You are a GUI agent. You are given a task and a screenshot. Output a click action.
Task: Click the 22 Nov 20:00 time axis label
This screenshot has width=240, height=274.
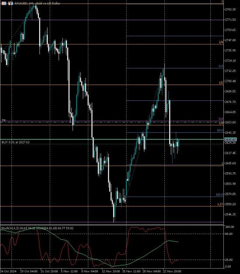coord(172,271)
